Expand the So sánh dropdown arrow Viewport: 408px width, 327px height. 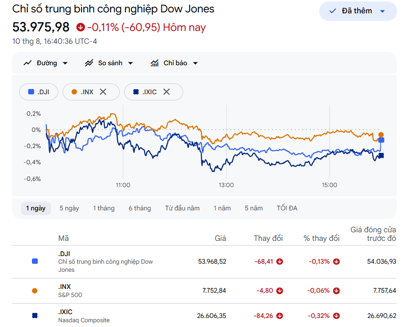131,63
